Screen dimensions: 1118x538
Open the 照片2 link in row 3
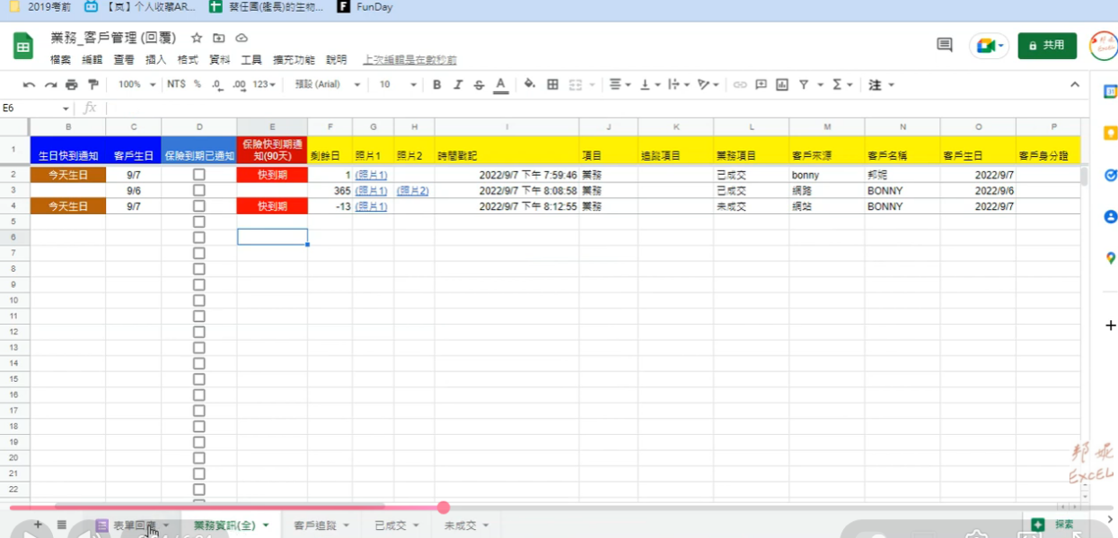click(413, 190)
